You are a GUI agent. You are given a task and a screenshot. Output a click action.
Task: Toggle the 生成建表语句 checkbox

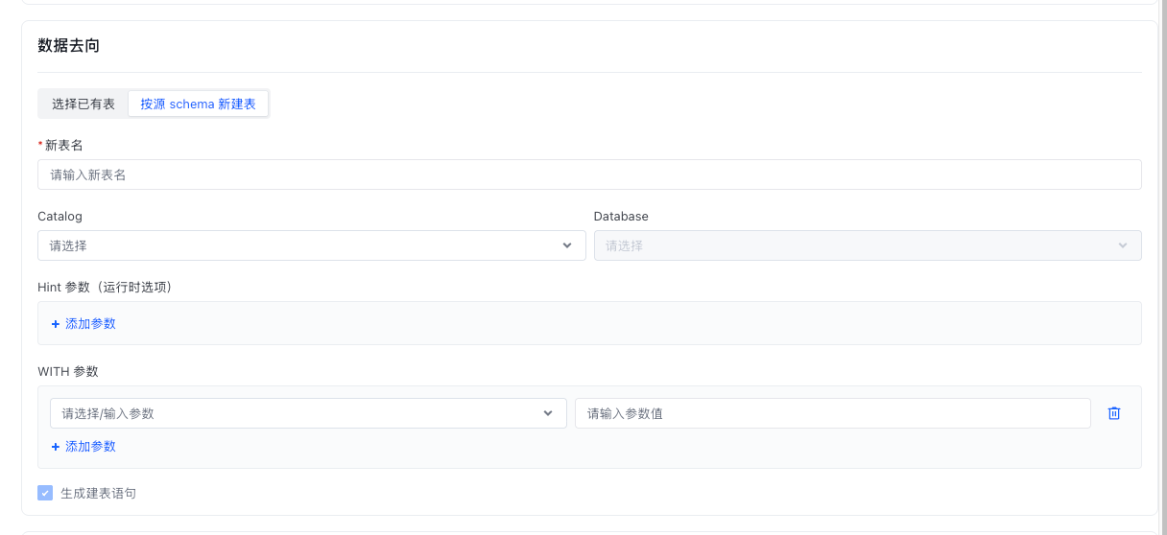[x=45, y=493]
